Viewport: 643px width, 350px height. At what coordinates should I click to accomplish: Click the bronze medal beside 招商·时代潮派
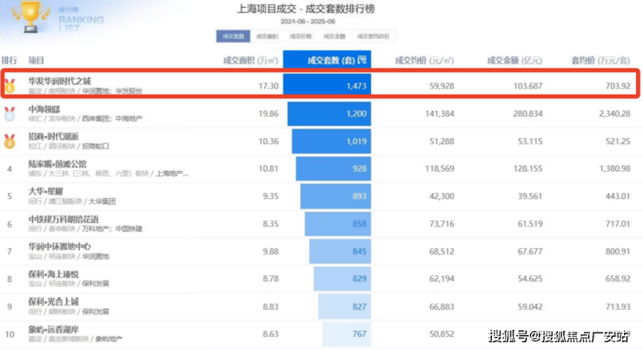tap(10, 140)
